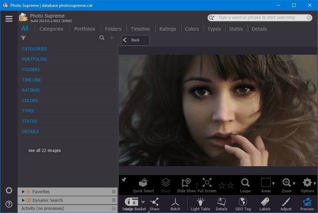Switch to the Ratings tab

pyautogui.click(x=168, y=29)
